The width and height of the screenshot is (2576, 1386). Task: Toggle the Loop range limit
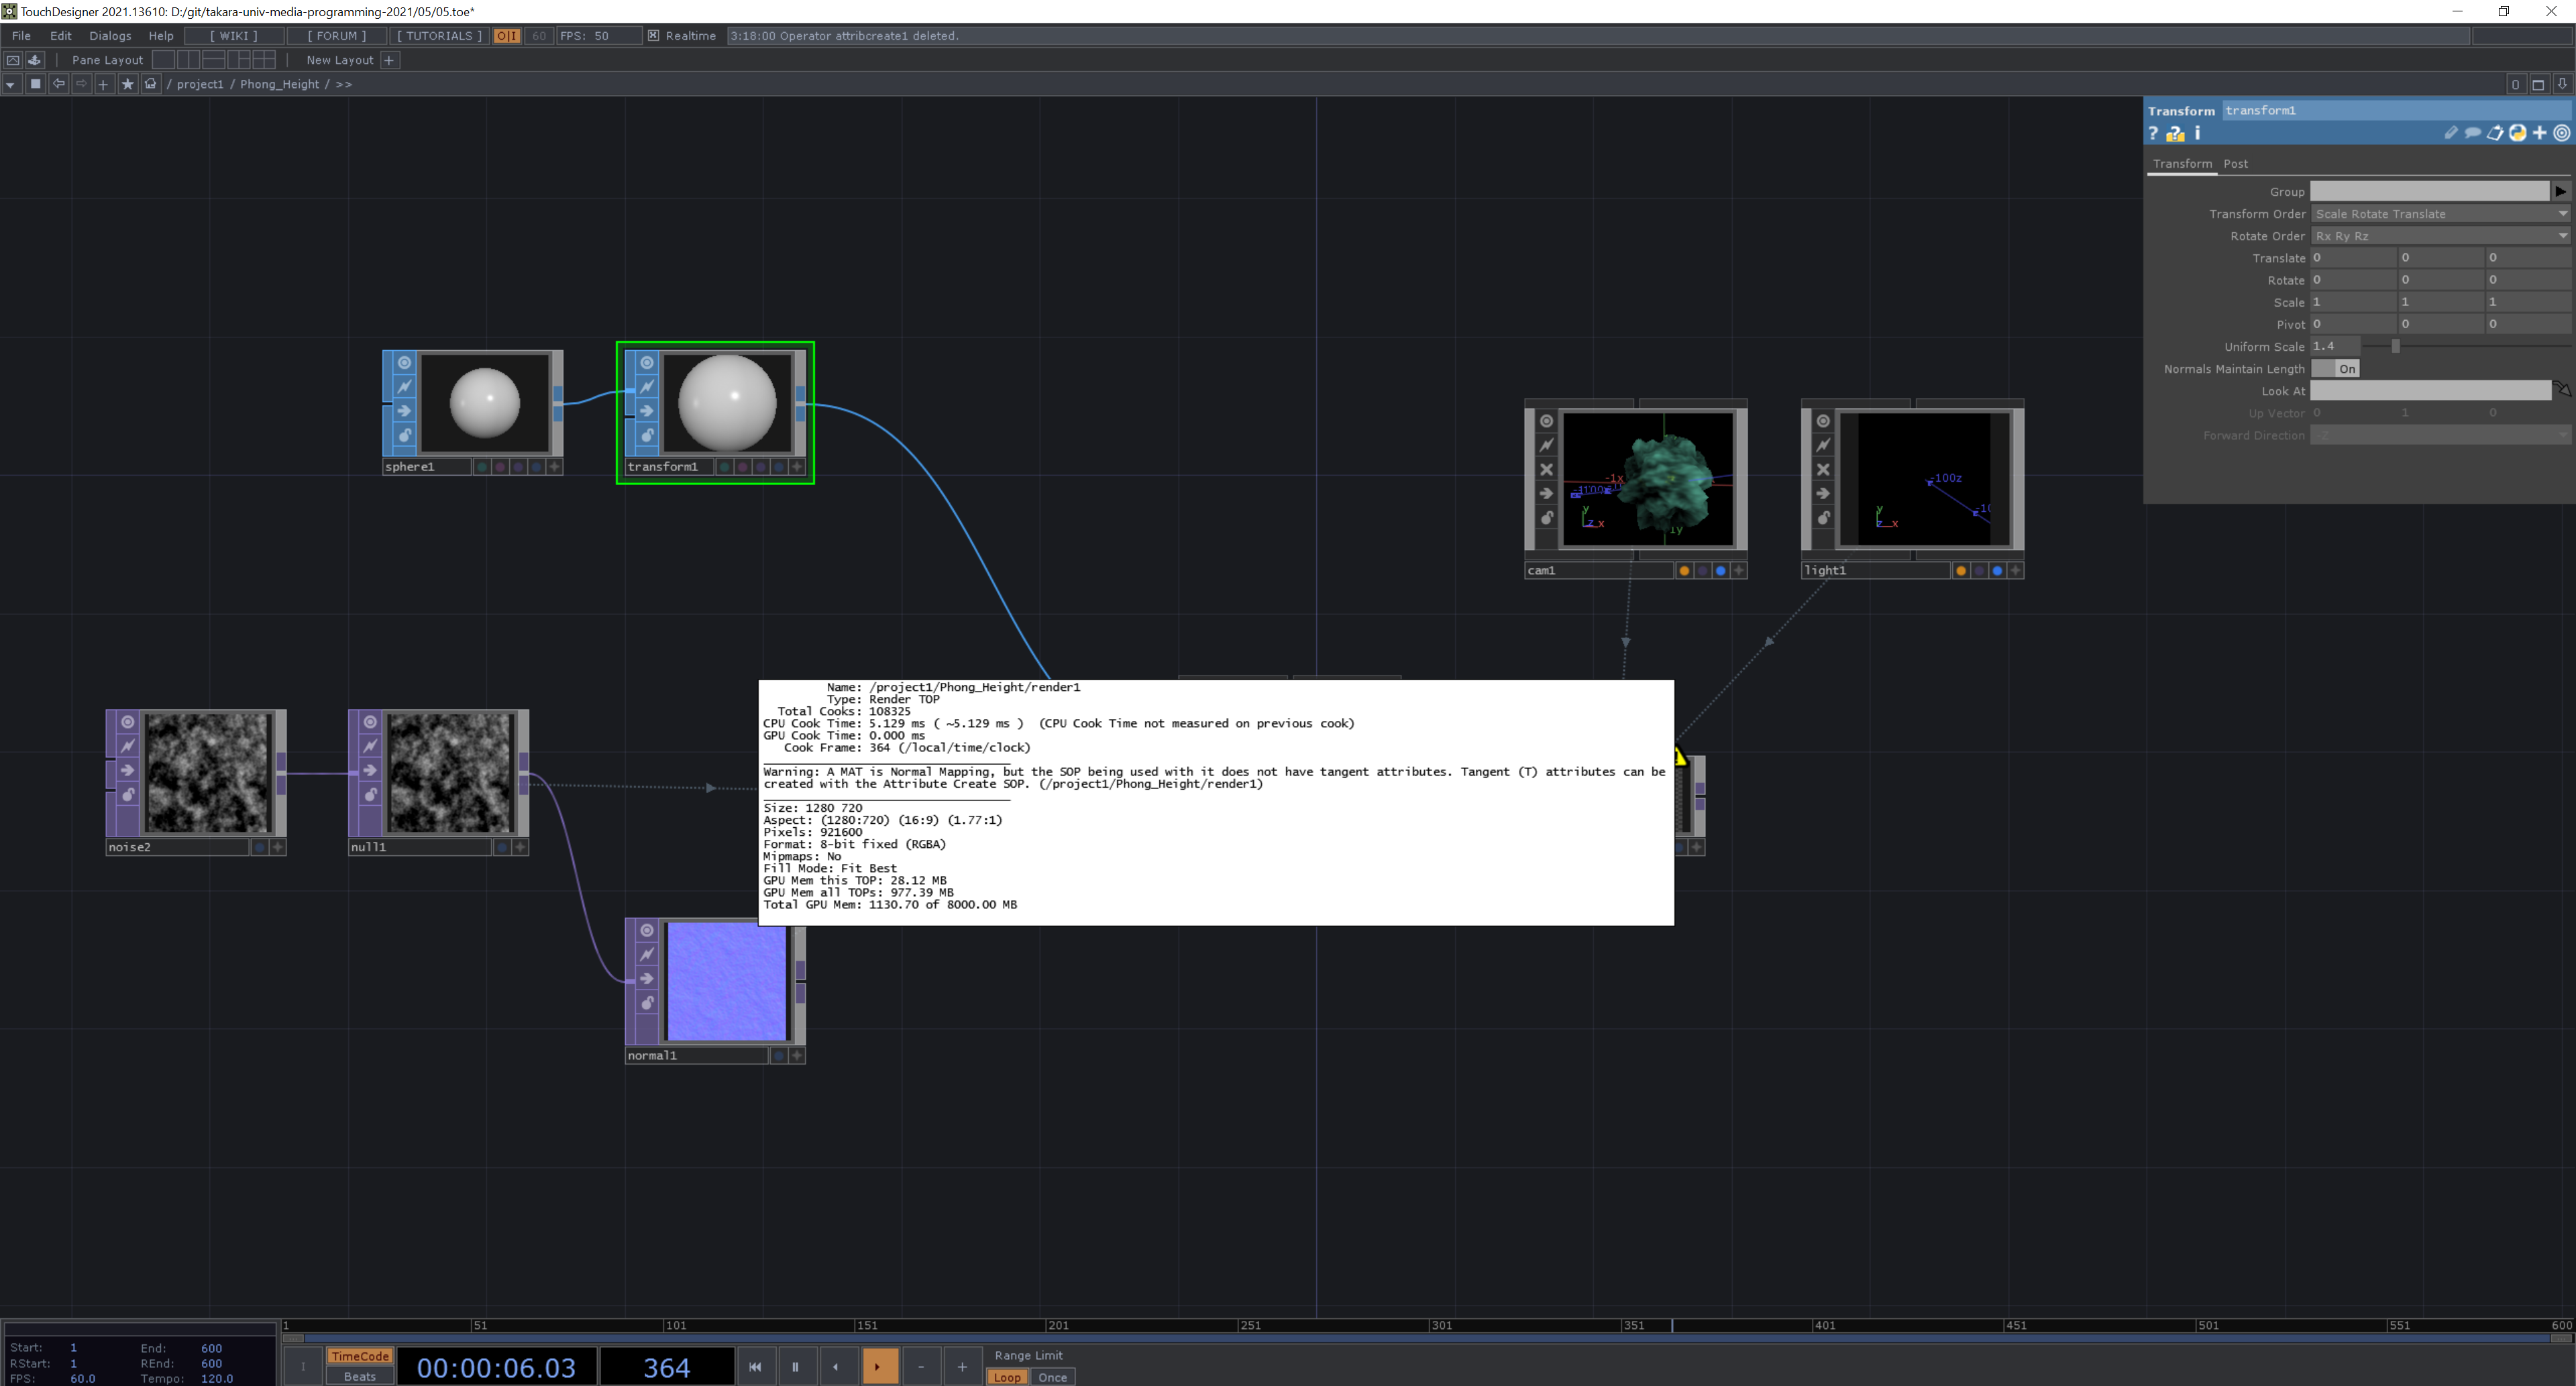click(x=1007, y=1377)
